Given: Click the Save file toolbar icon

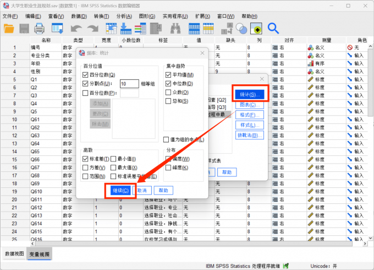Looking at the screenshot, I should click(25, 28).
